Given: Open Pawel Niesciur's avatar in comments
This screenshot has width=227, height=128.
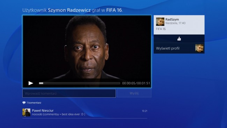Looking at the screenshot, I should 26,113.
